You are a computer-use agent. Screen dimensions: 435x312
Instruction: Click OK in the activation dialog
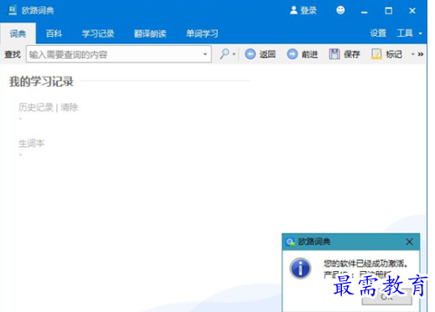(387, 297)
